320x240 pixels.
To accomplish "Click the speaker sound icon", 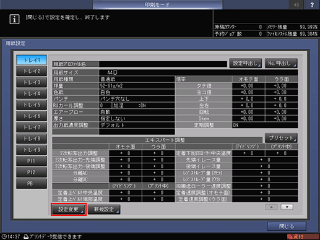I will click(x=296, y=5).
